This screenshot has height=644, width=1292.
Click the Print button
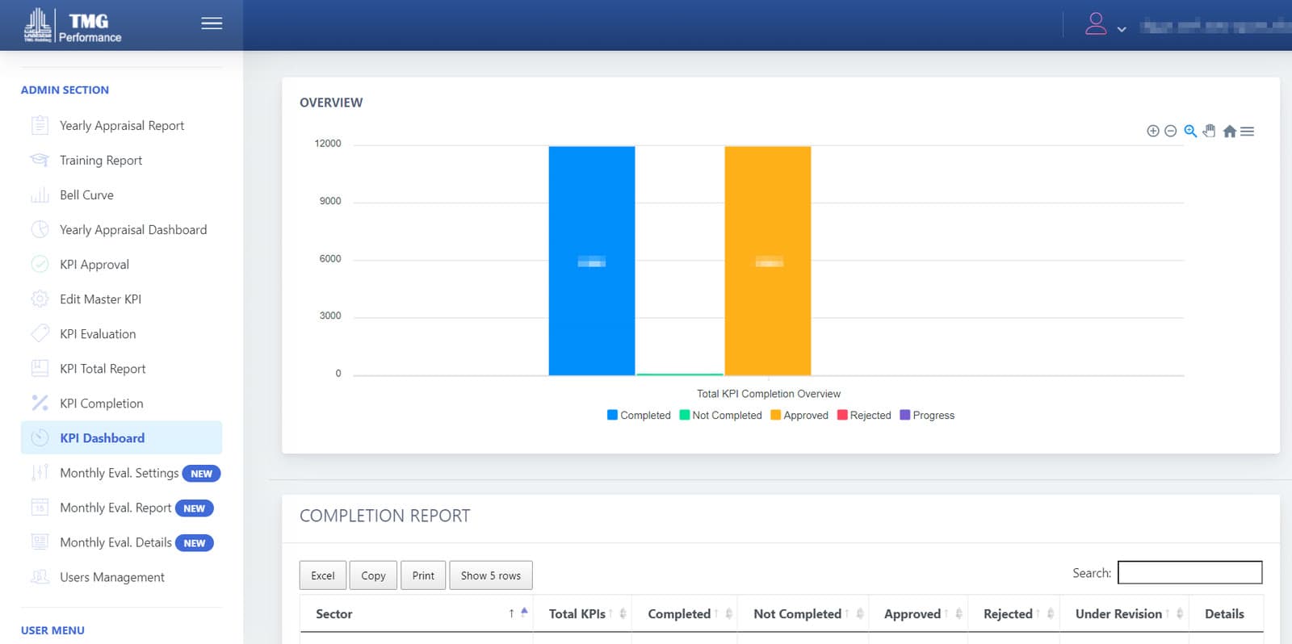[423, 575]
